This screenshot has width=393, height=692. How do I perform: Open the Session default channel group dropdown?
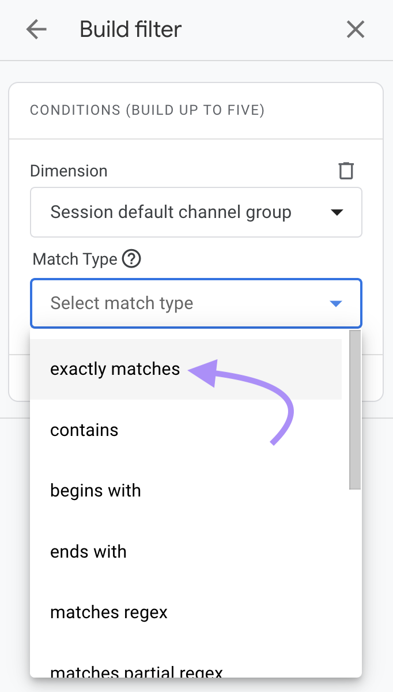pos(196,212)
